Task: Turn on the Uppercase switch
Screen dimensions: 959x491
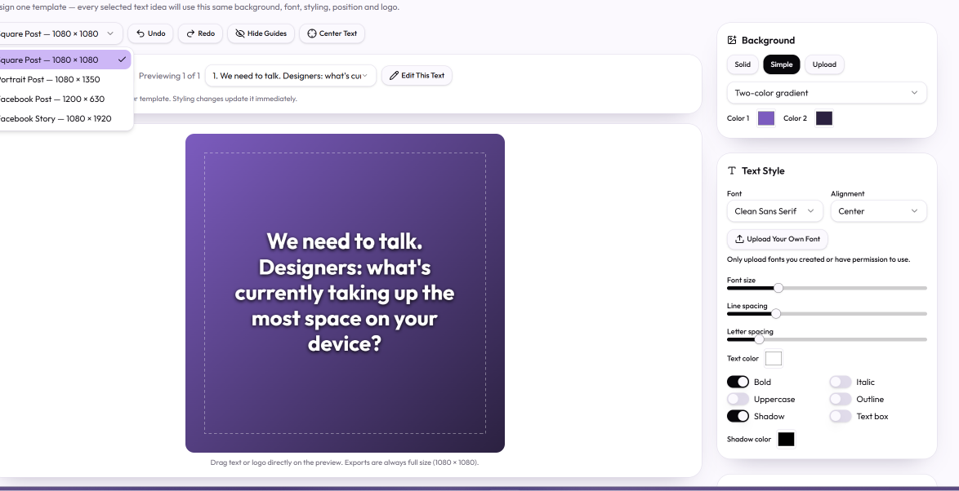Action: (738, 399)
